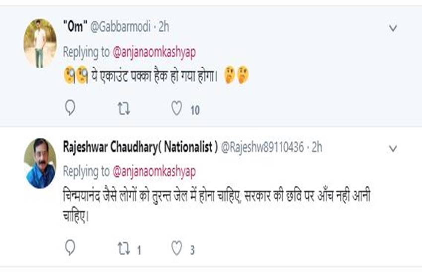Expand options menu for Rajeshwar's tweet
Screen dimensions: 422x273
click(393, 149)
